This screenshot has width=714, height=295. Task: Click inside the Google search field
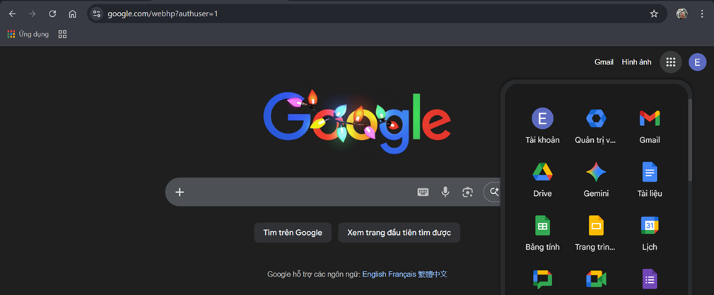tap(297, 192)
